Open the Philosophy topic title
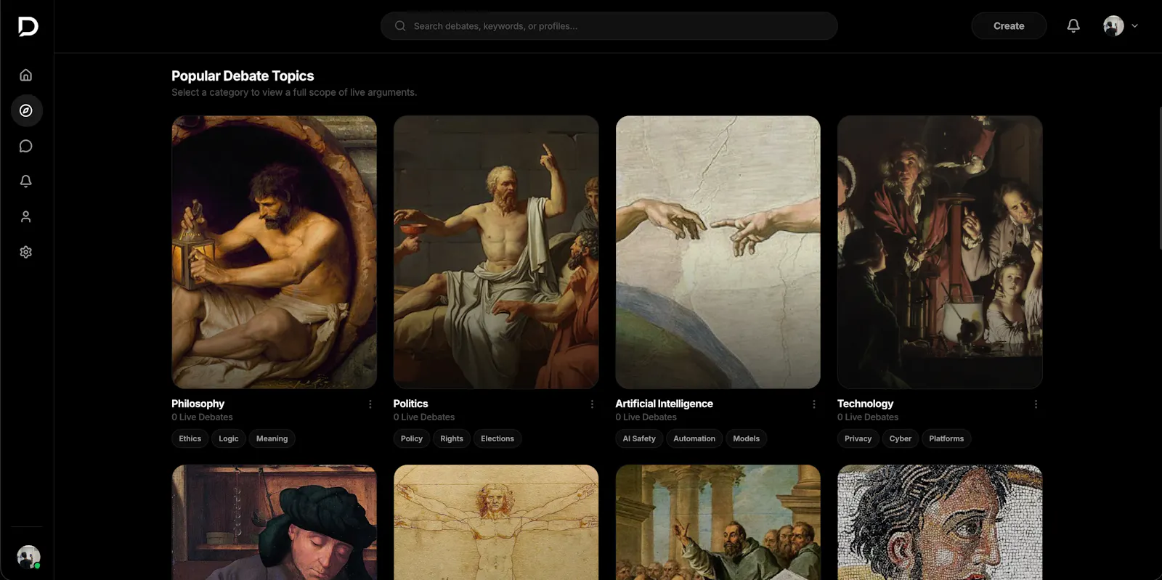Image resolution: width=1162 pixels, height=580 pixels. [198, 404]
